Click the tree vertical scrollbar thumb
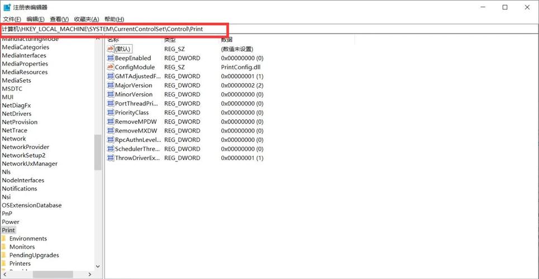Viewport: 539px width, 279px height. pyautogui.click(x=98, y=152)
